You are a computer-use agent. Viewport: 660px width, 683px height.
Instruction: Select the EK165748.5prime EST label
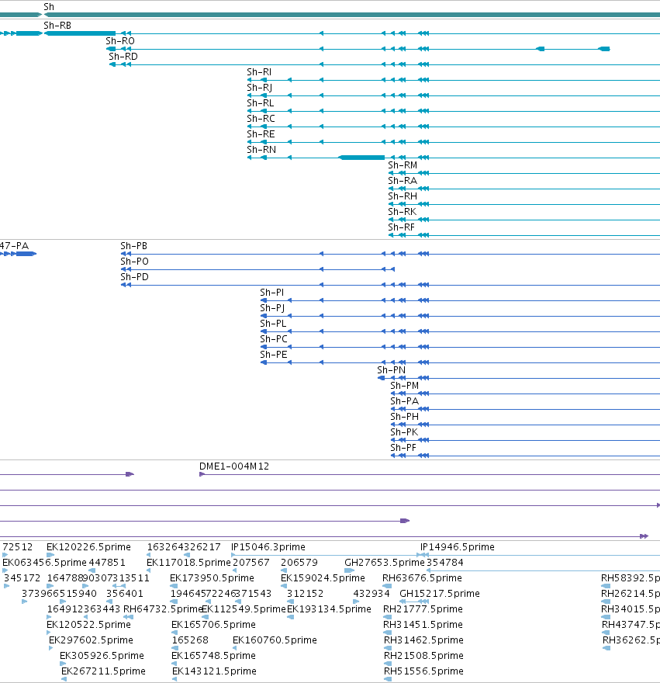214,656
